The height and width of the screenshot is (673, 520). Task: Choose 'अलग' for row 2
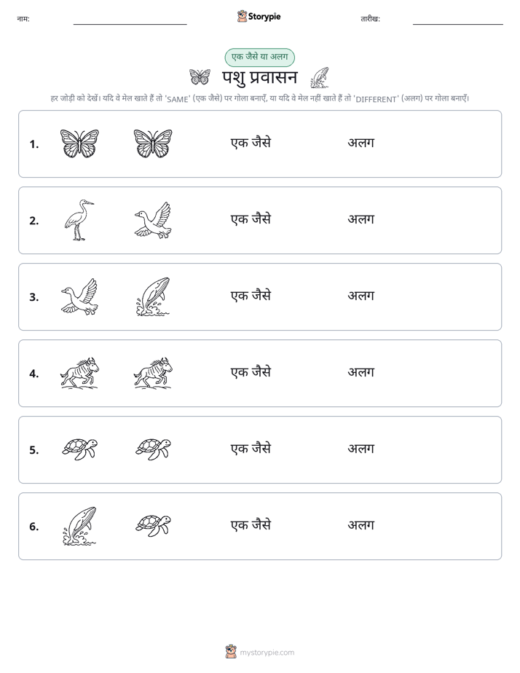(361, 219)
